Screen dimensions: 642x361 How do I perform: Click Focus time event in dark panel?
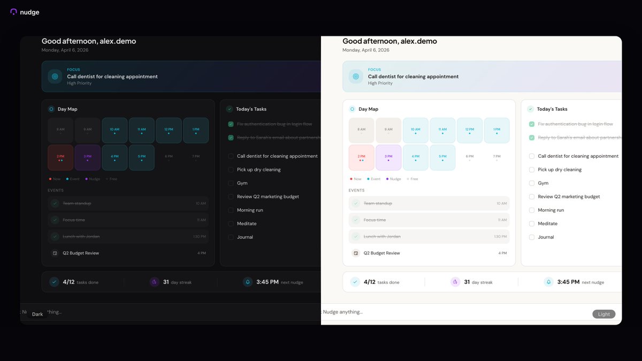128,220
